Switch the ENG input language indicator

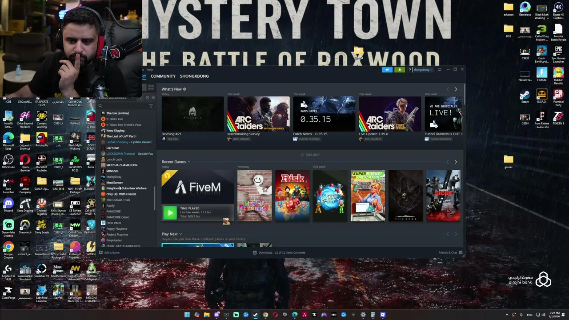(529, 315)
